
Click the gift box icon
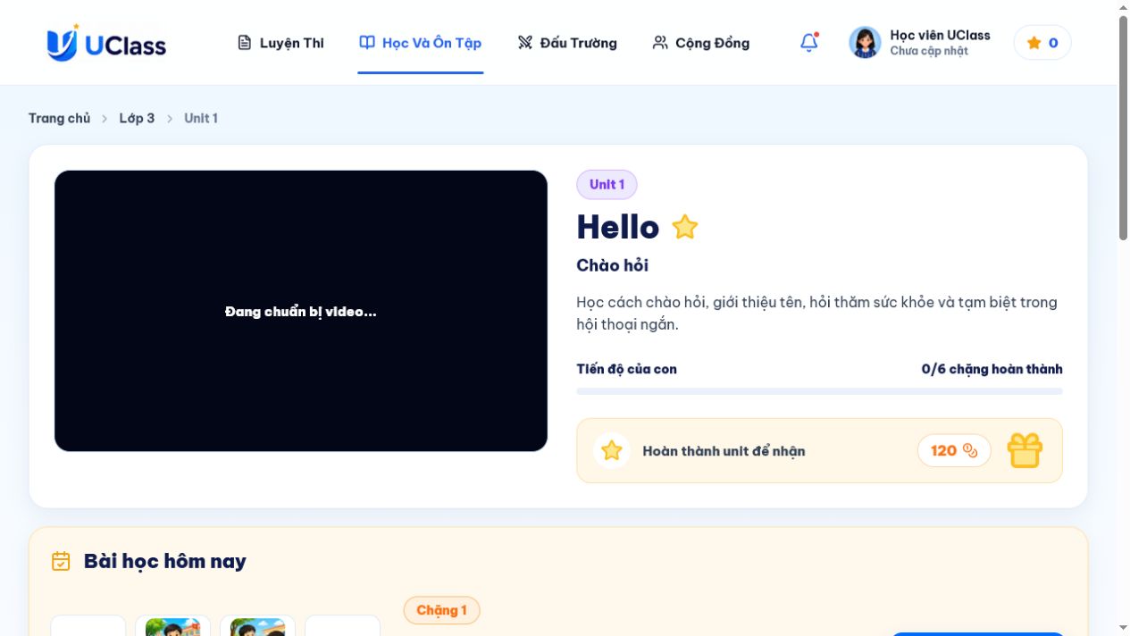point(1025,450)
